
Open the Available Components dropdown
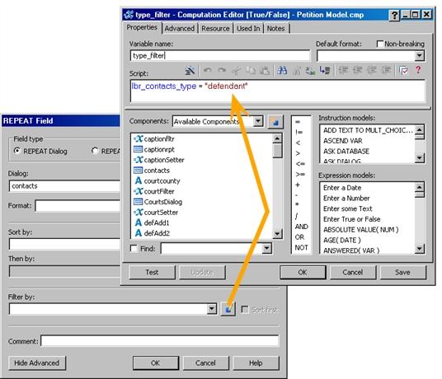pos(258,121)
